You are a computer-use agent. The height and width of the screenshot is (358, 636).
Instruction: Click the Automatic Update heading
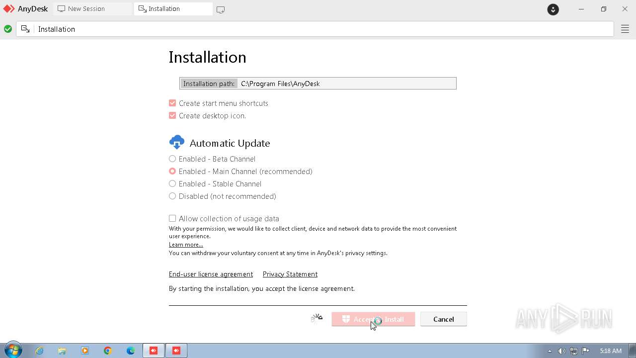click(230, 143)
